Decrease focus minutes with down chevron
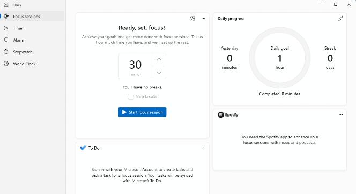 pos(159,73)
